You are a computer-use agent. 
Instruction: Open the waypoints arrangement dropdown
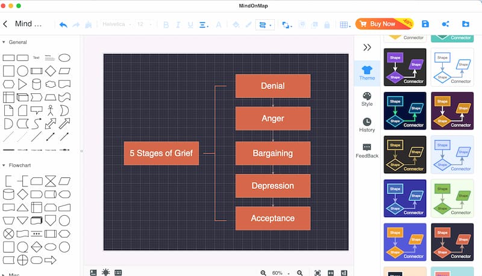[287, 25]
